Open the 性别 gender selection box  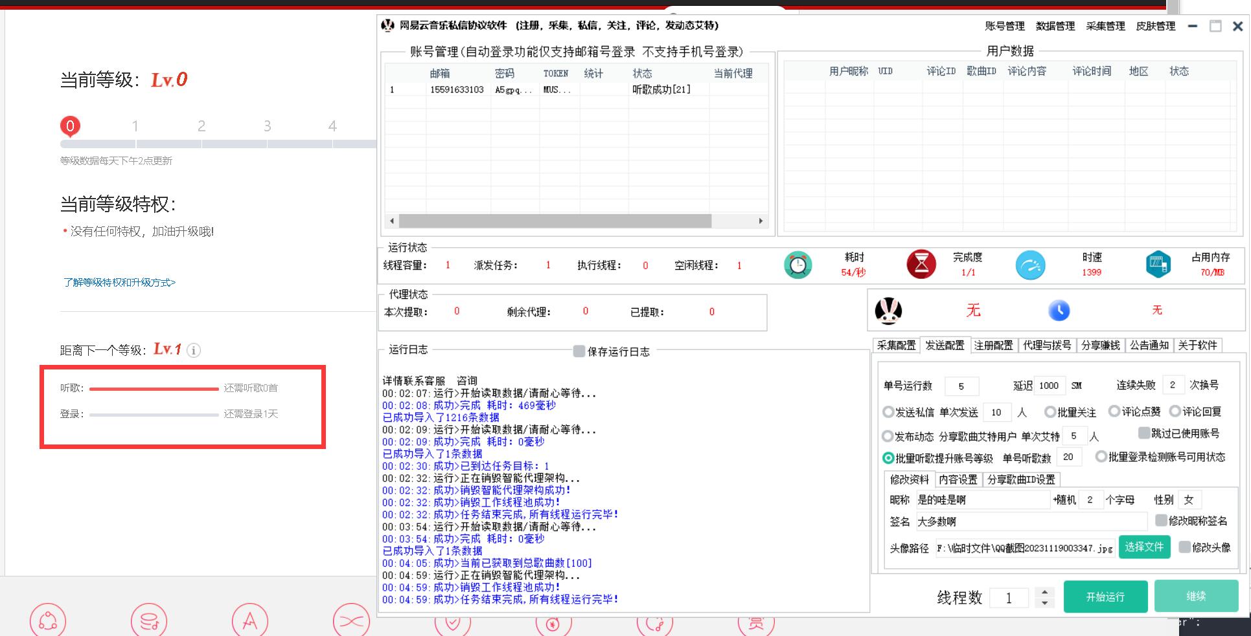point(1189,499)
